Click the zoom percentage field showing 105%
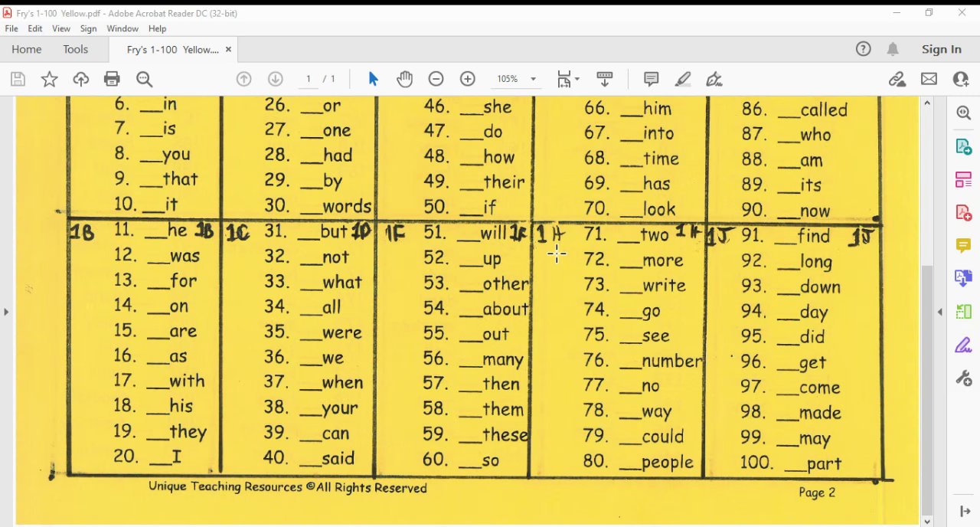The image size is (980, 527). click(507, 79)
